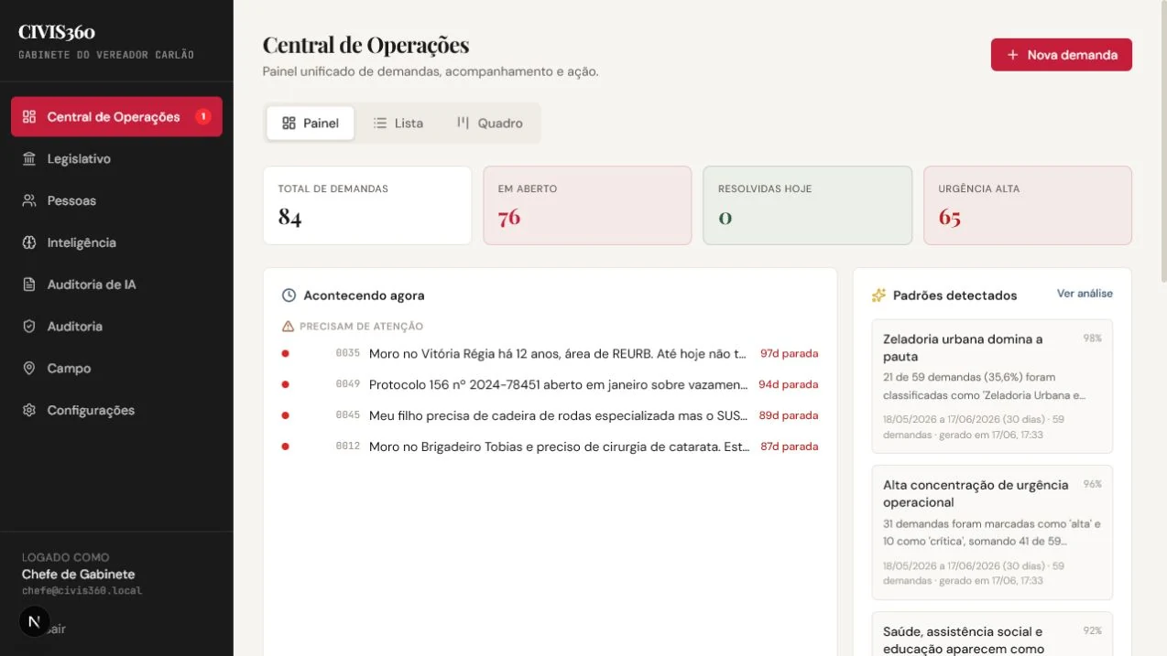The width and height of the screenshot is (1167, 656).
Task: Click the Auditoria de IA document icon
Action: (x=29, y=285)
